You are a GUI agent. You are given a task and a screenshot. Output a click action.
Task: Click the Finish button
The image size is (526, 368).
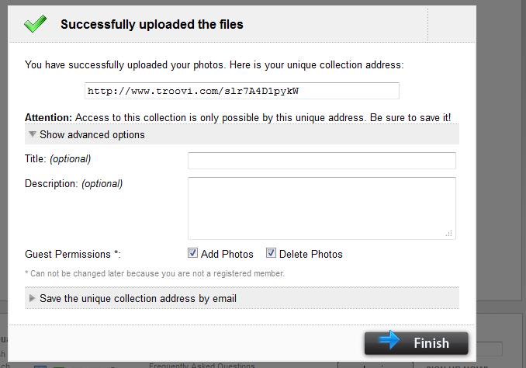tap(417, 343)
